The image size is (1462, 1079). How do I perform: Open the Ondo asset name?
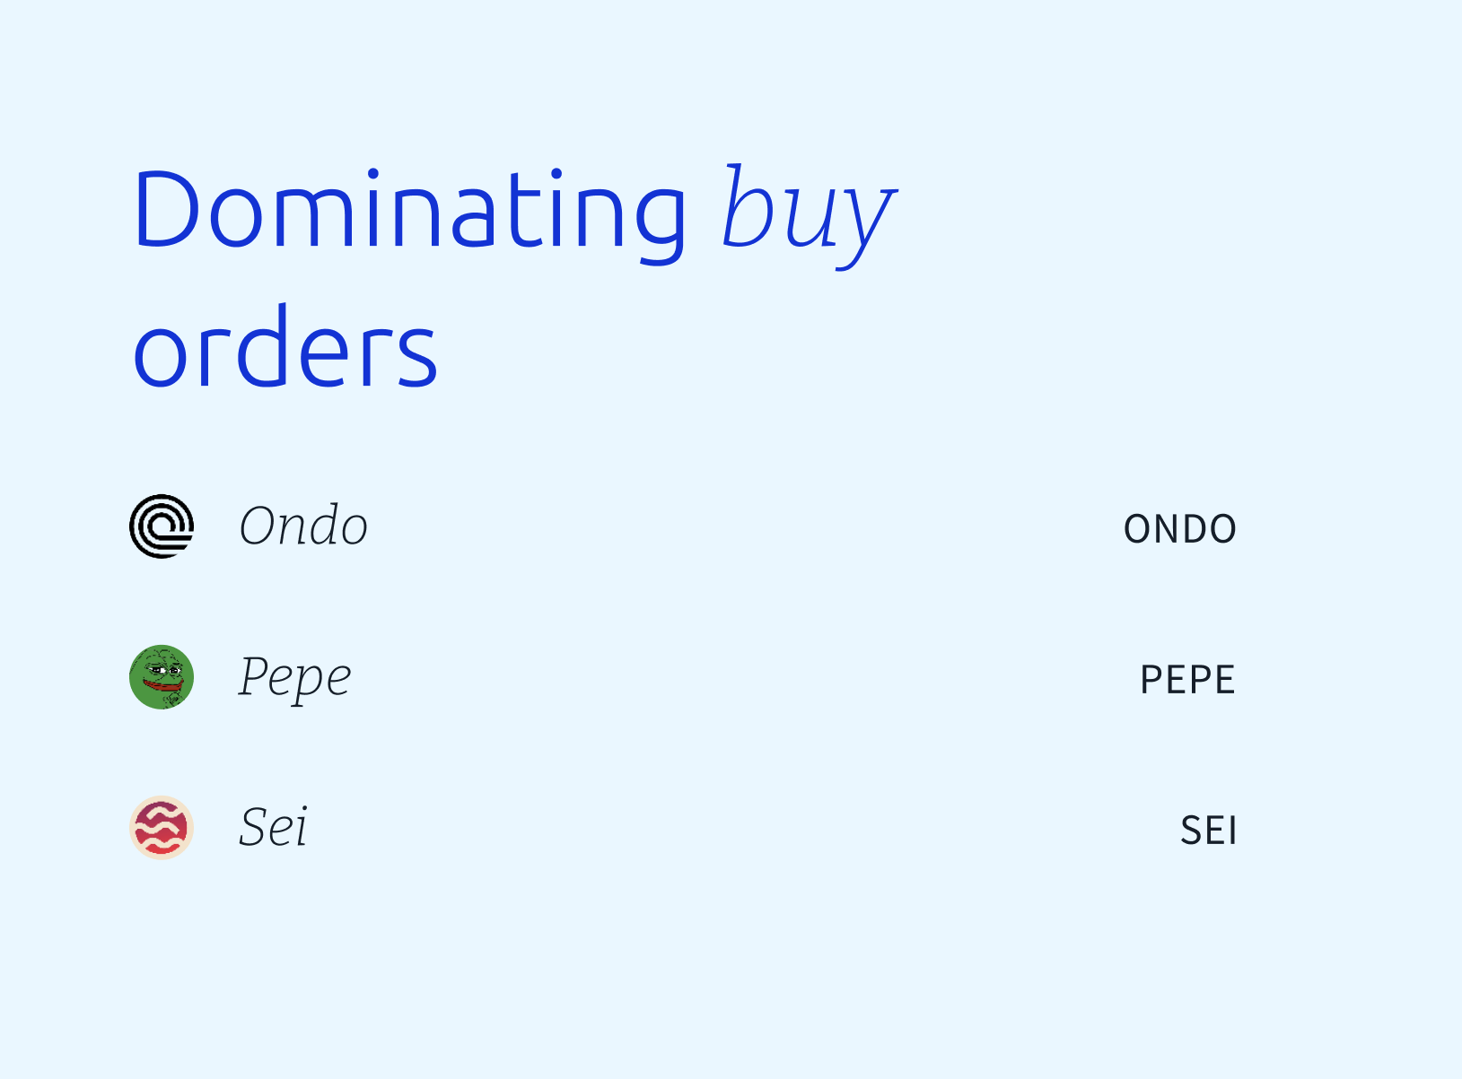303,526
